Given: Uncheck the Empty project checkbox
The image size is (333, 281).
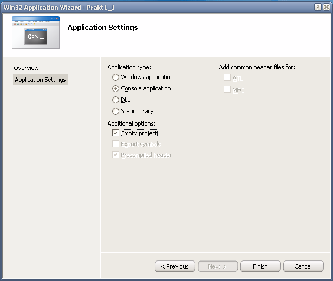Looking at the screenshot, I should [115, 133].
